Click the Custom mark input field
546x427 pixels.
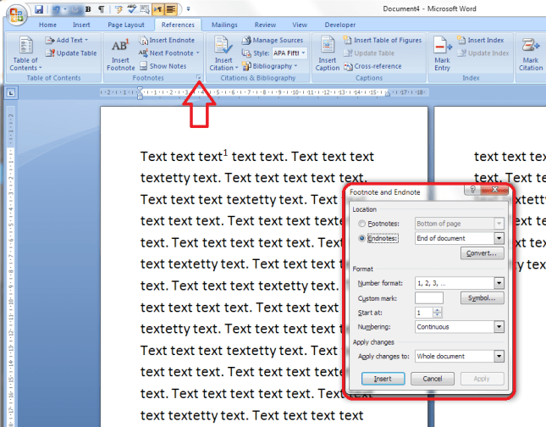tap(429, 298)
